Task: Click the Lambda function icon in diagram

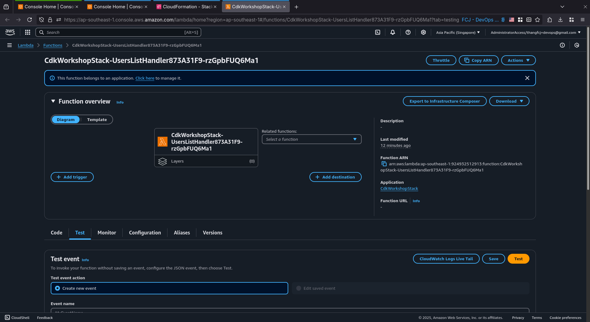Action: [x=163, y=142]
